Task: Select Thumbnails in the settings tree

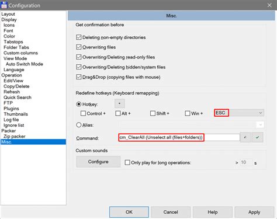Action: [x=16, y=114]
